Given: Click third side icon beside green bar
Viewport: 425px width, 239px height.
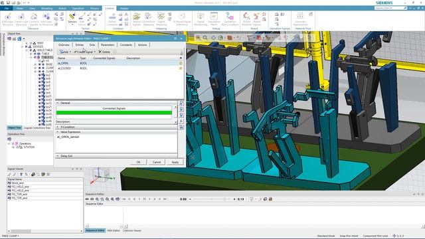Looking at the screenshot, I should pyautogui.click(x=181, y=115).
